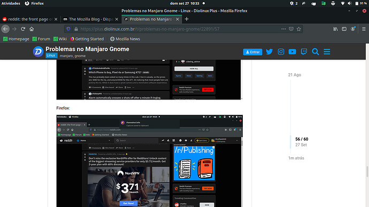Open the Twitch link in header
Screen dimensions: 369x207
pyautogui.click(x=304, y=51)
